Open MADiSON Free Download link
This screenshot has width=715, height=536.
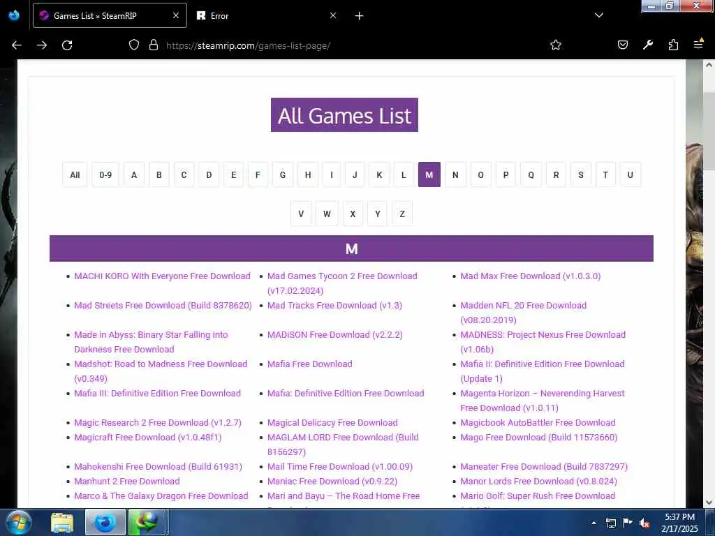334,334
